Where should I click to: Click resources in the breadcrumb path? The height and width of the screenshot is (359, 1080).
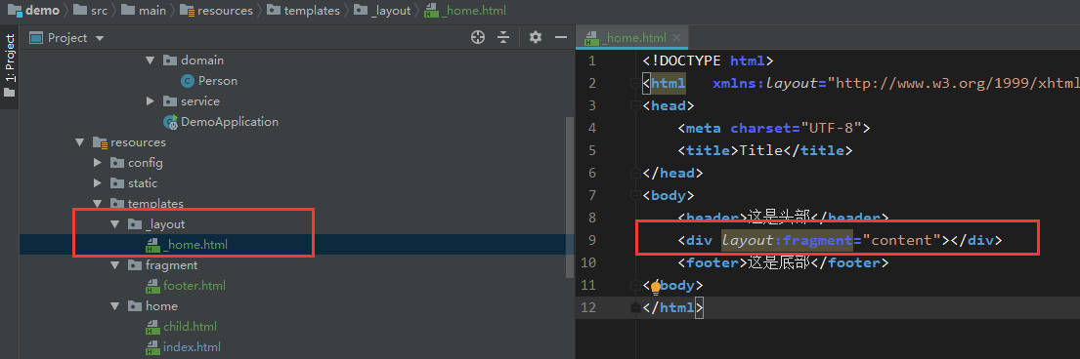pos(216,11)
